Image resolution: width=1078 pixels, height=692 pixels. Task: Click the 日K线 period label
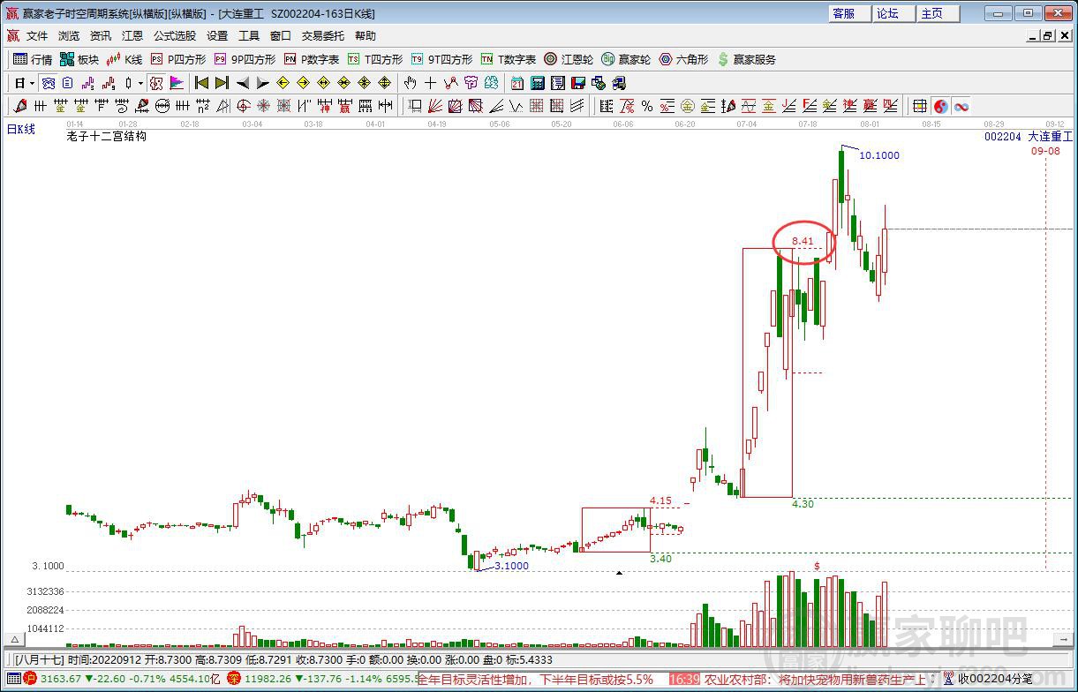point(20,129)
